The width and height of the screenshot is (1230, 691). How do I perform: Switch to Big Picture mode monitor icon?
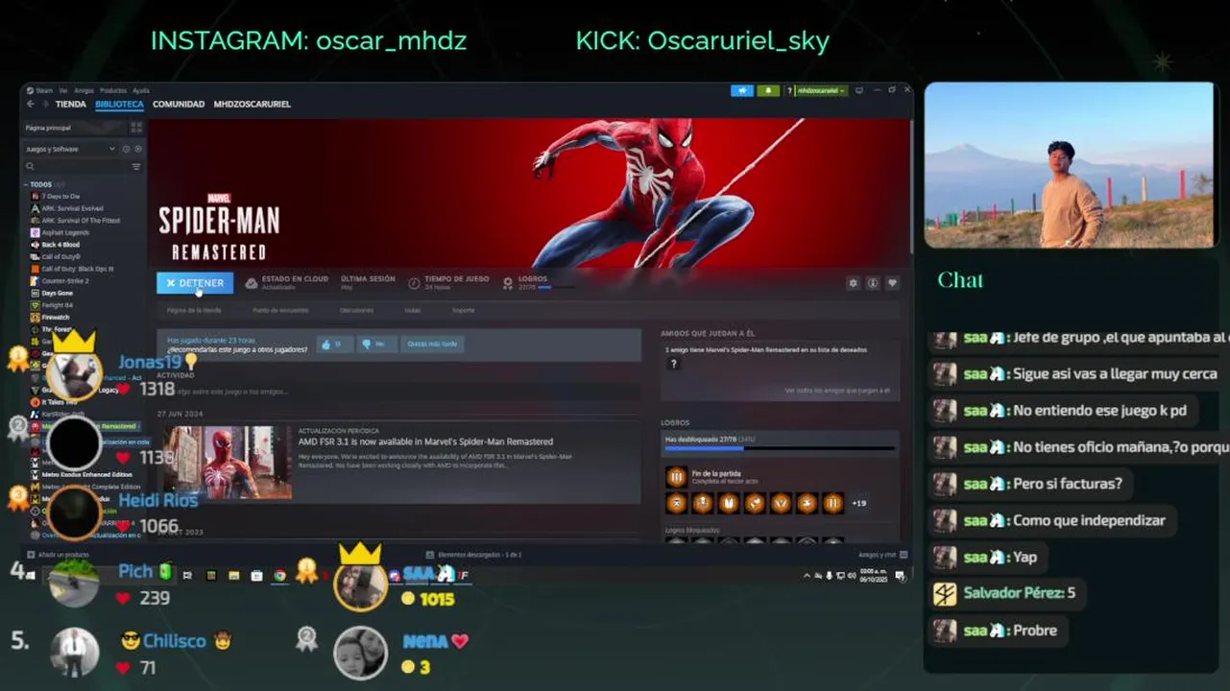pos(858,90)
